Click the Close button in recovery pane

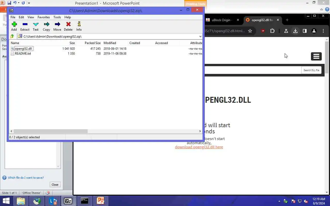pyautogui.click(x=55, y=185)
